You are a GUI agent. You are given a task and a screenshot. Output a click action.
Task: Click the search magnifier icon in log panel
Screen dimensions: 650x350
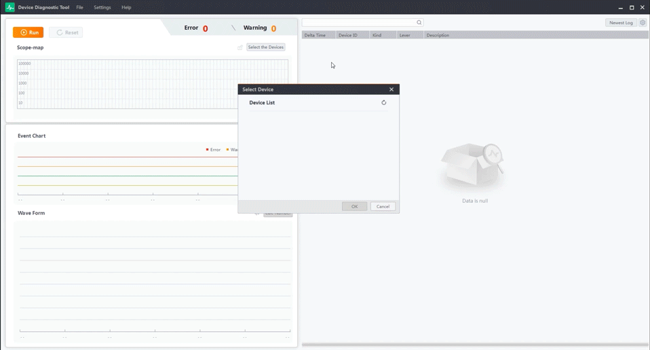coord(419,22)
